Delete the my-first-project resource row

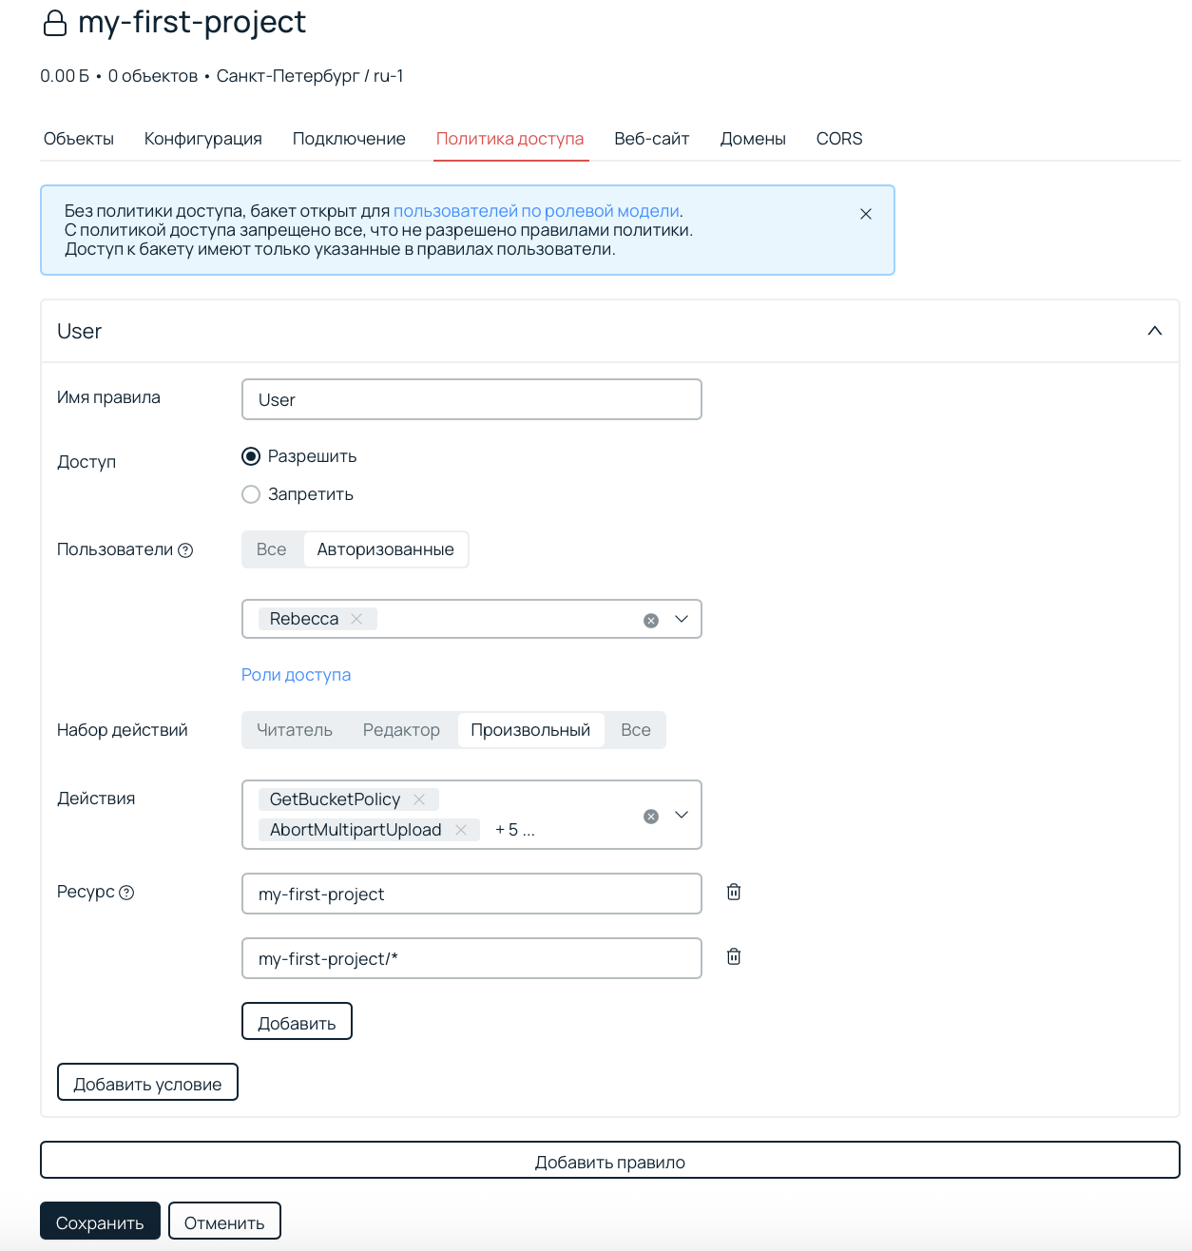[734, 892]
